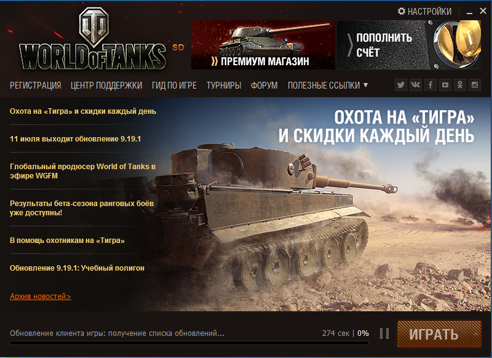Open the Odnoklassniki social icon
The width and height of the screenshot is (492, 358).
coord(459,85)
